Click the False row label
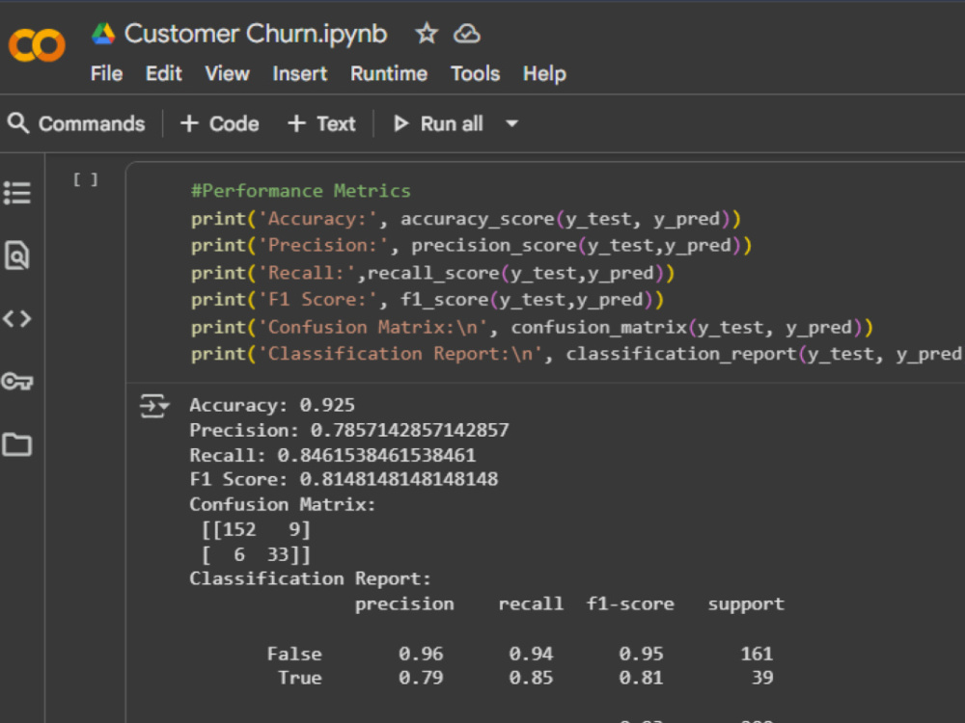The height and width of the screenshot is (723, 965). 294,654
